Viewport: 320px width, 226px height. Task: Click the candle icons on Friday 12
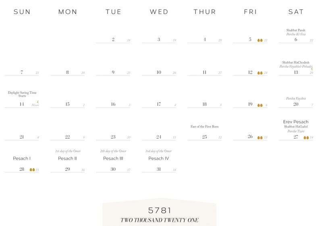[x=260, y=73]
